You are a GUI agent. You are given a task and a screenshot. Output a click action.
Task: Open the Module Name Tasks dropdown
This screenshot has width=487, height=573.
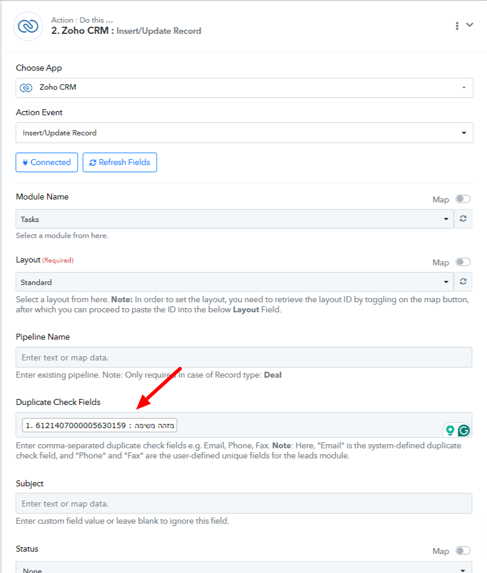[x=235, y=219]
